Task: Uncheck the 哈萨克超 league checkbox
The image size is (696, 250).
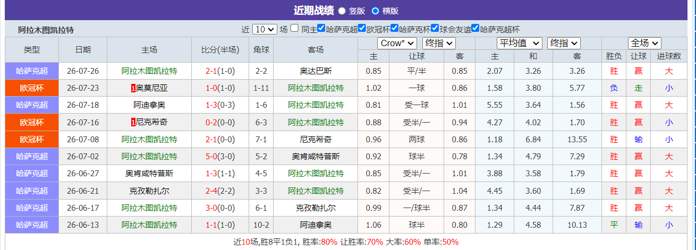Action: [x=321, y=29]
